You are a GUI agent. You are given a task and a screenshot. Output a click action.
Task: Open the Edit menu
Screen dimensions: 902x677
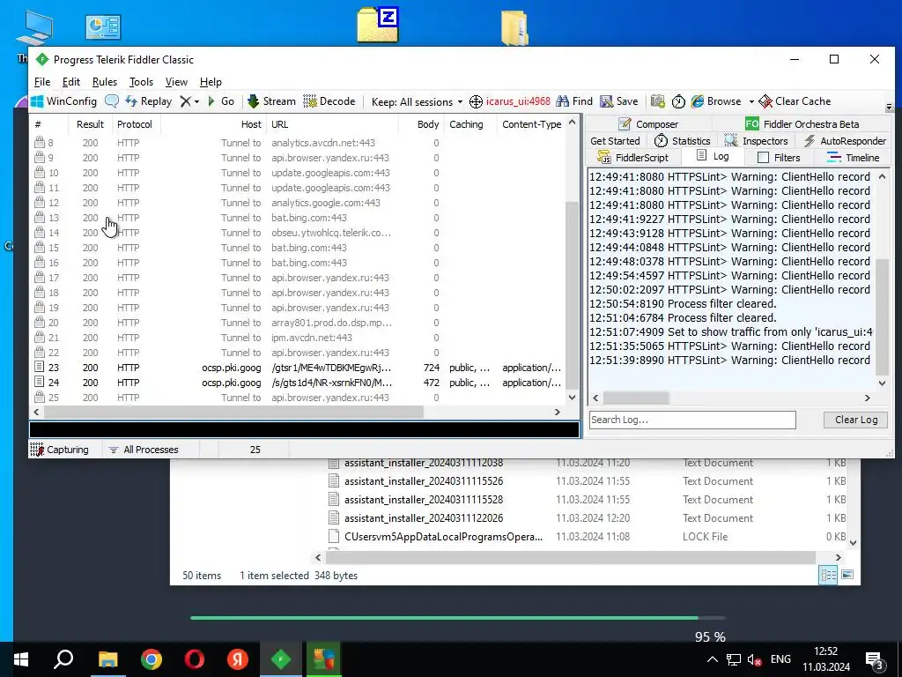tap(71, 82)
